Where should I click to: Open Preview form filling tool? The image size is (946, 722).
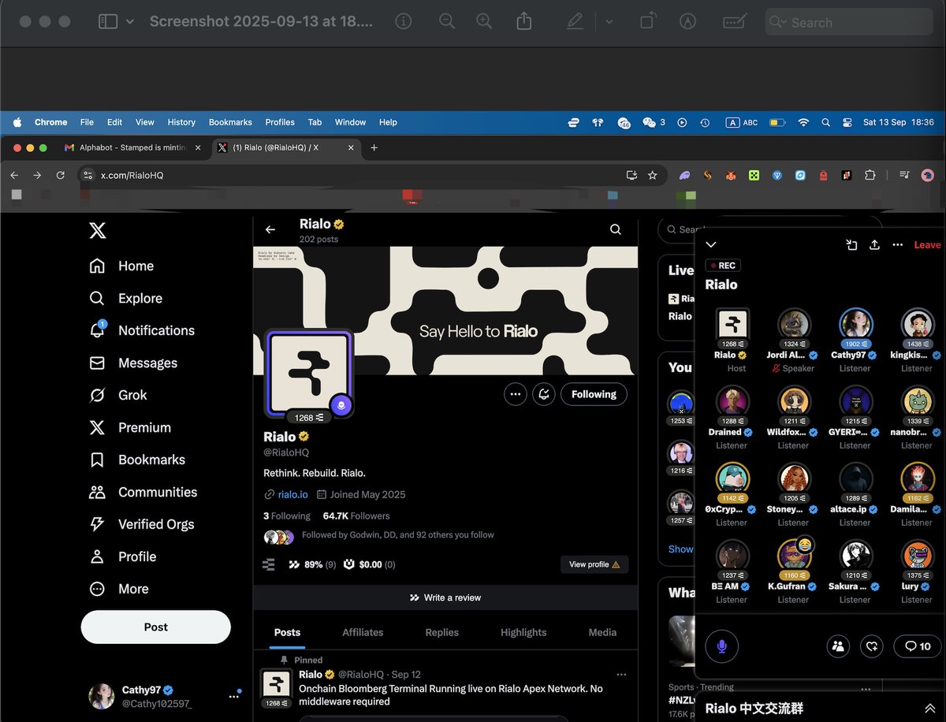[x=735, y=22]
